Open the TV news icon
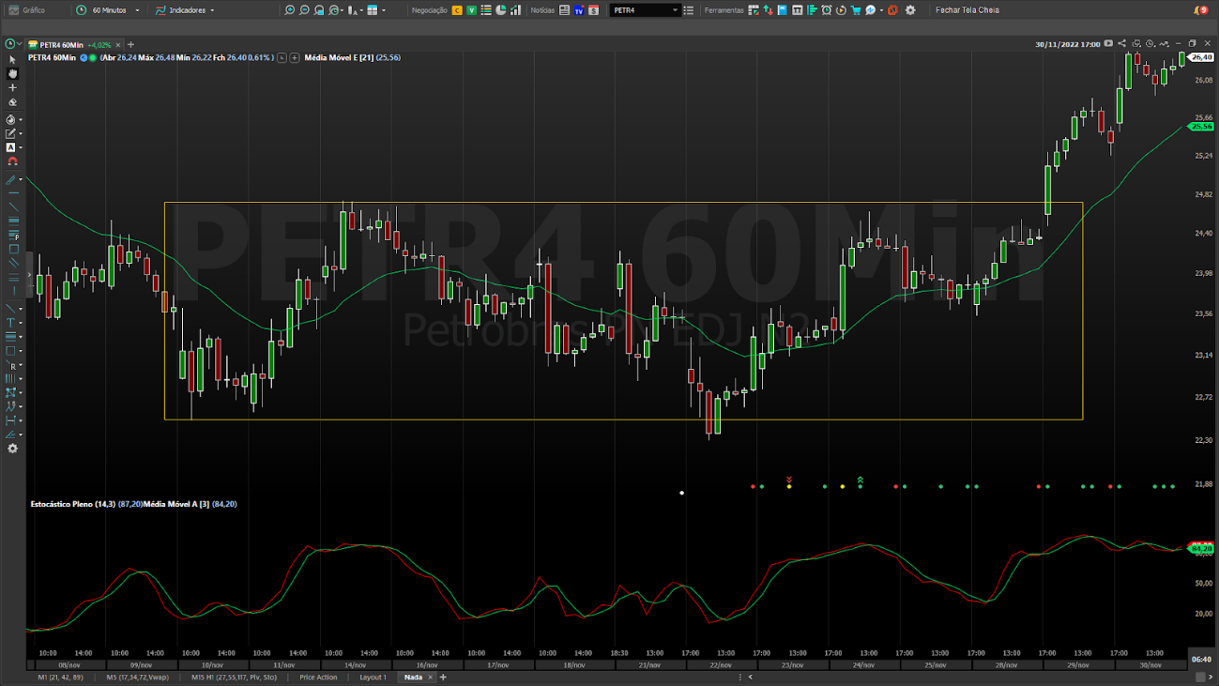 click(x=578, y=10)
